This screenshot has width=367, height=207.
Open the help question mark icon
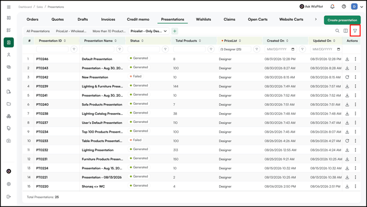(343, 7)
